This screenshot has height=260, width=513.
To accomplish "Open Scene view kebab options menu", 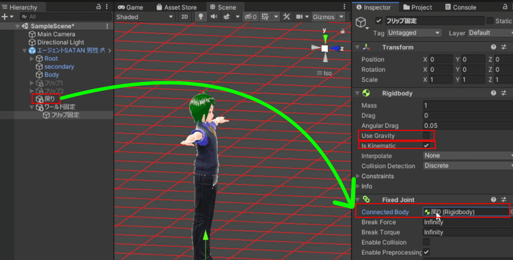I will tap(344, 7).
